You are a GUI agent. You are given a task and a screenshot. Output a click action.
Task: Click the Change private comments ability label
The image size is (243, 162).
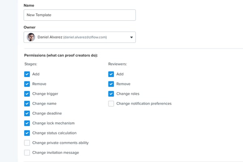tap(60, 143)
